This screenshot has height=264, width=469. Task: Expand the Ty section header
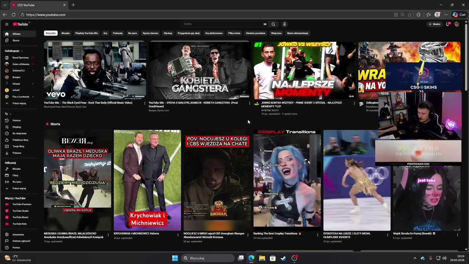[8, 114]
